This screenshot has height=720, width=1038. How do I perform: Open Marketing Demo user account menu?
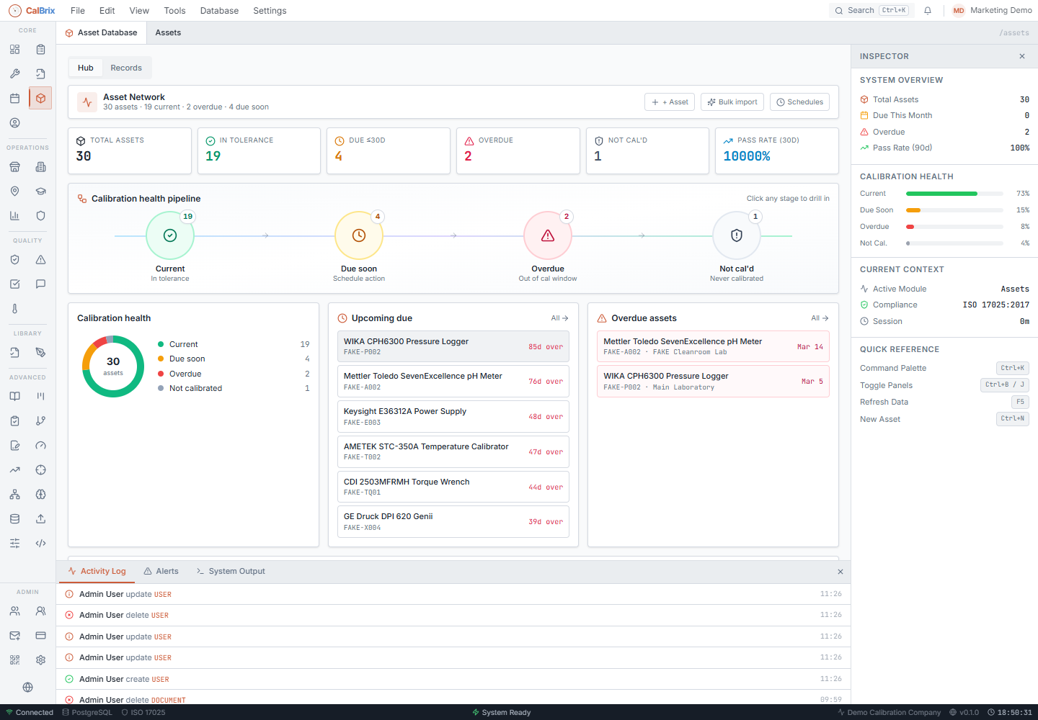tap(992, 11)
